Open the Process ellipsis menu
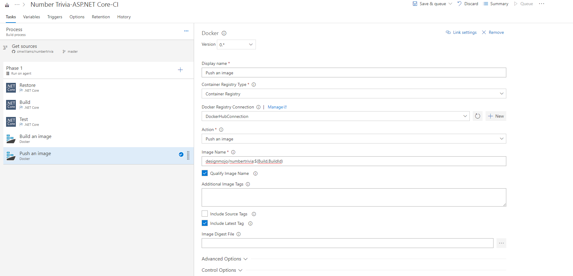This screenshot has height=276, width=573. point(186,31)
